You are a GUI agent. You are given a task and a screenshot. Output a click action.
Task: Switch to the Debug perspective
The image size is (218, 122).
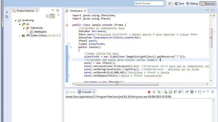coord(192,4)
